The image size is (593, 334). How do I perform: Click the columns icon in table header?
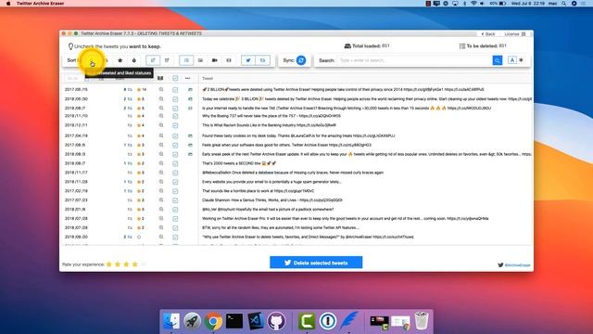pos(160,78)
